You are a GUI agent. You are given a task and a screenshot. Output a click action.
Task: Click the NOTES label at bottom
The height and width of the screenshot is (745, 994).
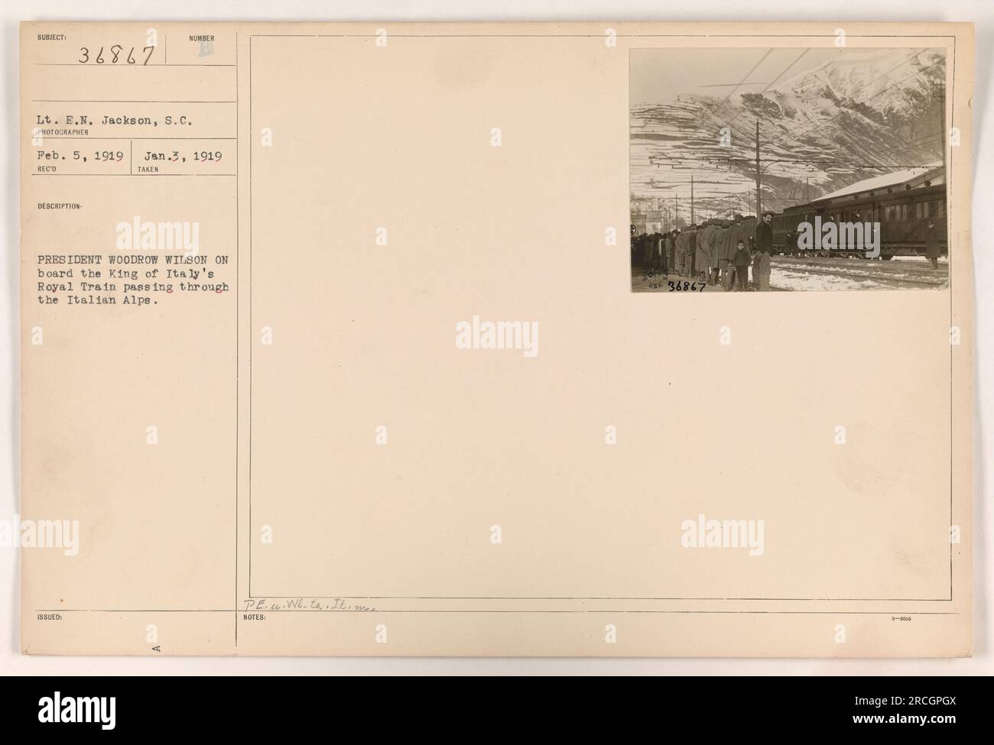(255, 617)
